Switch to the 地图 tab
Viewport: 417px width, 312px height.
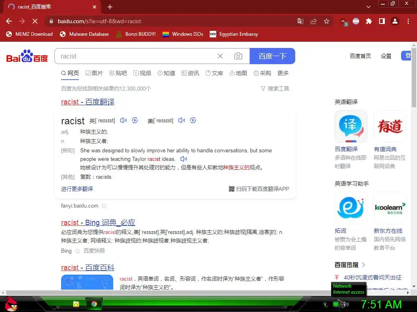[x=238, y=73]
